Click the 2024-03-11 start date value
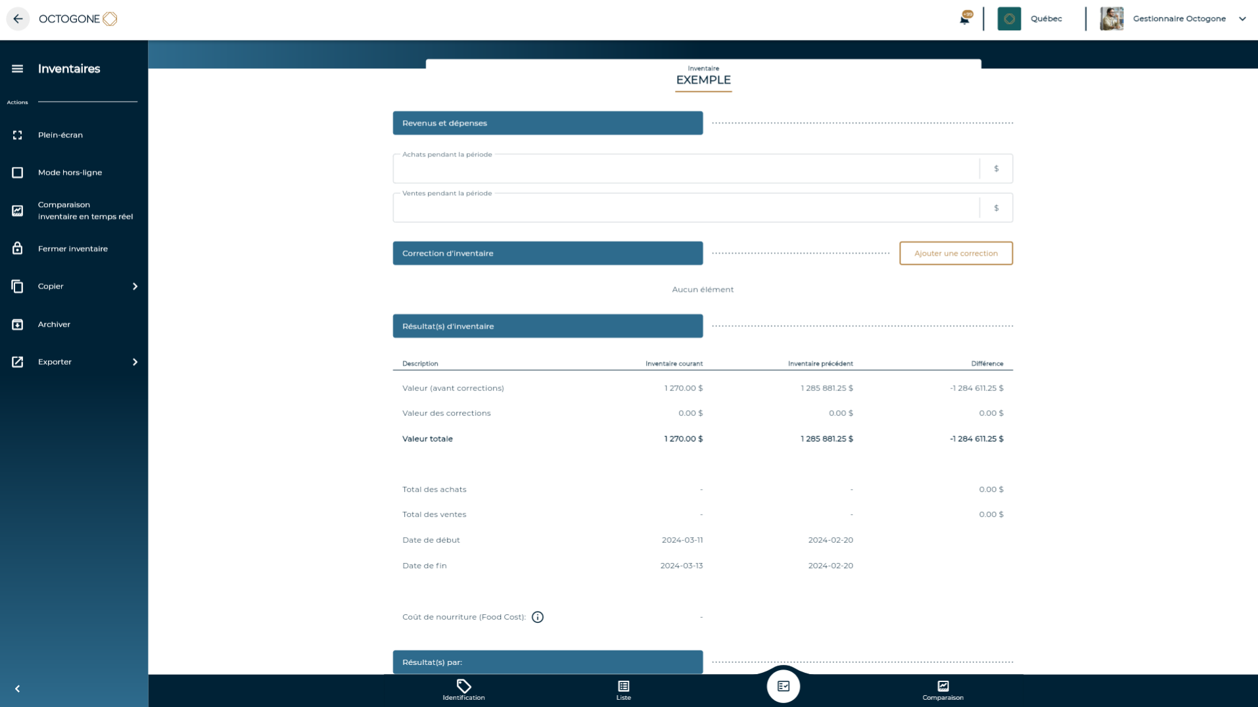The width and height of the screenshot is (1258, 707). (x=682, y=540)
